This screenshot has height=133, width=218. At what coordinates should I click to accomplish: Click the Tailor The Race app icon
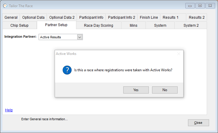pos(5,6)
